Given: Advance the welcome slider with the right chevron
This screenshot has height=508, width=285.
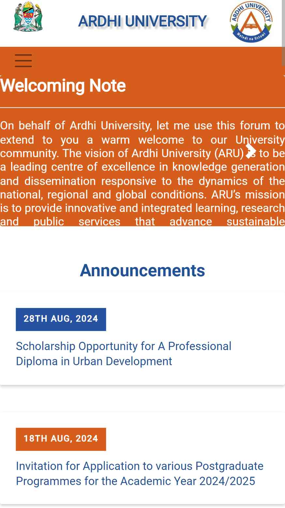Looking at the screenshot, I should (x=250, y=151).
